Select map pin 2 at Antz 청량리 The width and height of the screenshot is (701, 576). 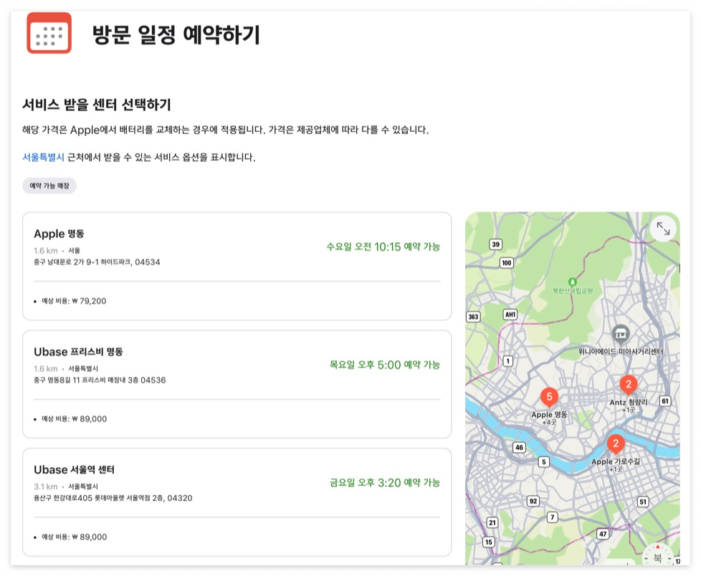click(628, 385)
